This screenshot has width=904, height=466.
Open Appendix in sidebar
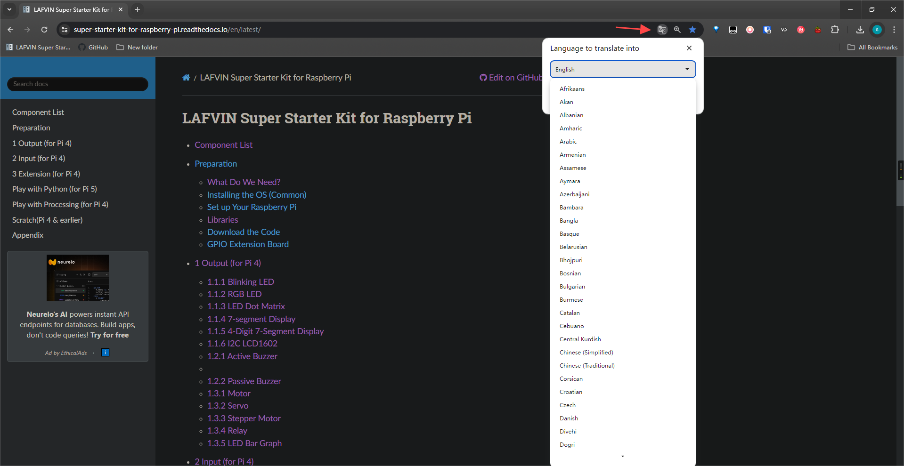pos(28,235)
